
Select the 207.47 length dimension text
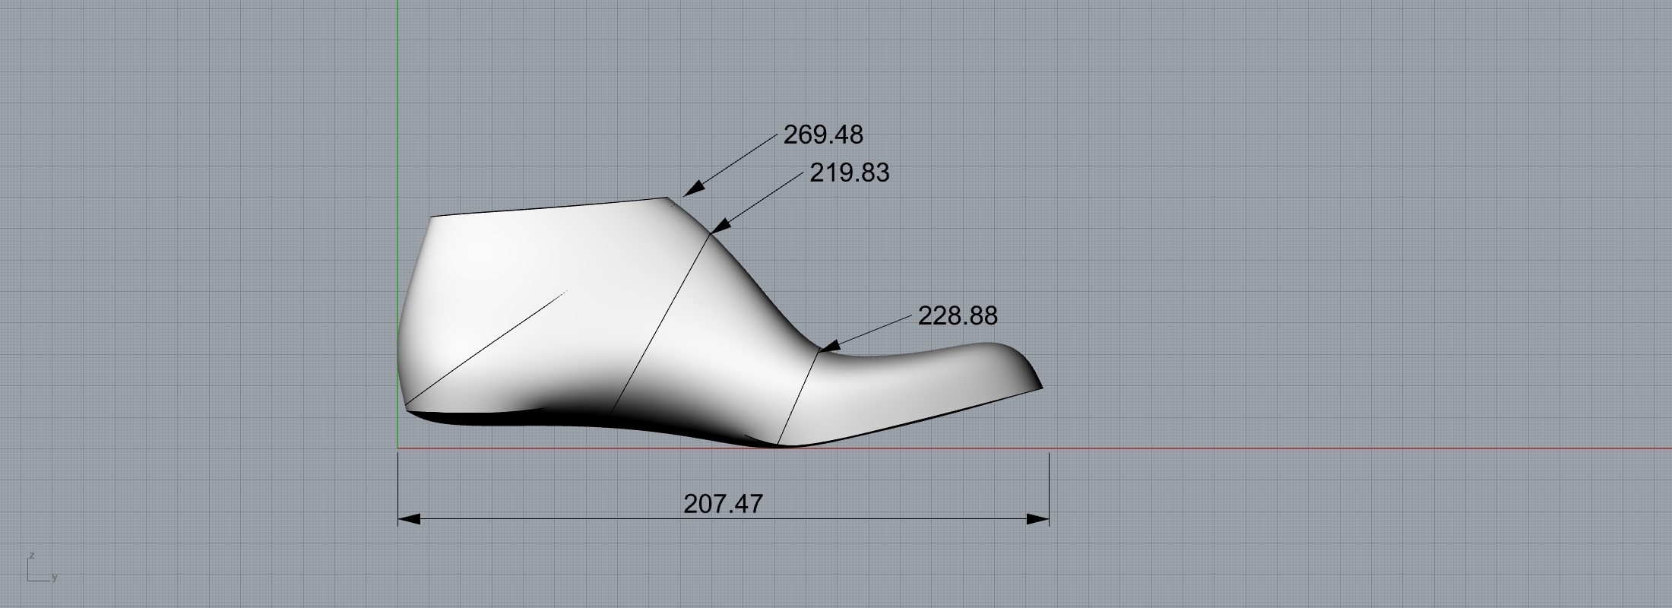tap(723, 504)
